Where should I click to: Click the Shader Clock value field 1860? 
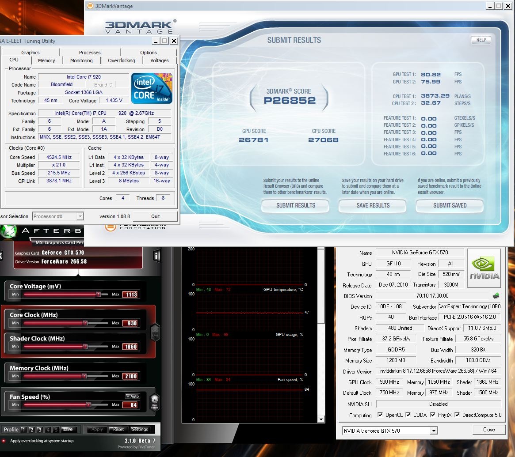point(131,347)
